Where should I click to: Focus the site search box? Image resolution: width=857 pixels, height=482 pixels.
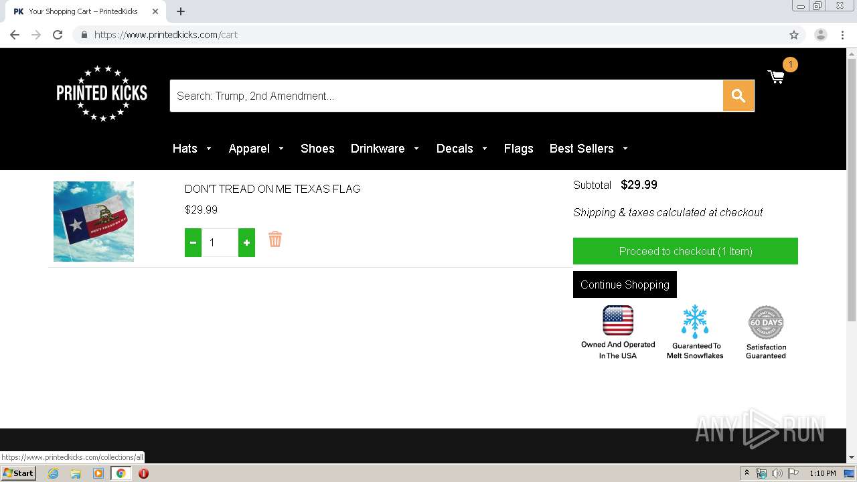point(447,96)
